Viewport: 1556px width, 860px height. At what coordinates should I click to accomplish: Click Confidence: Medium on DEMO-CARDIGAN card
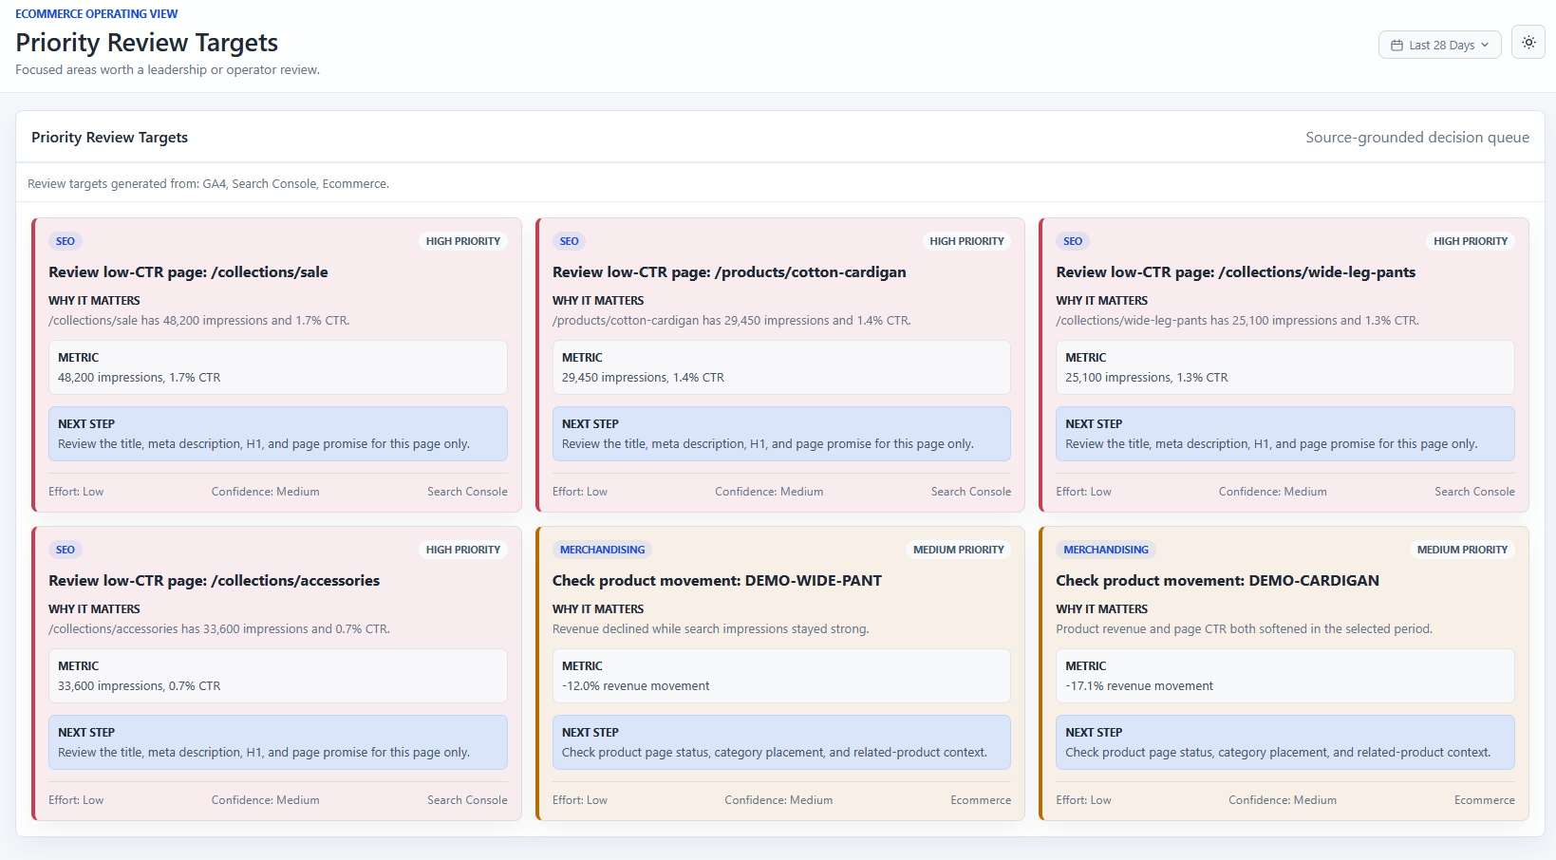click(x=1283, y=800)
